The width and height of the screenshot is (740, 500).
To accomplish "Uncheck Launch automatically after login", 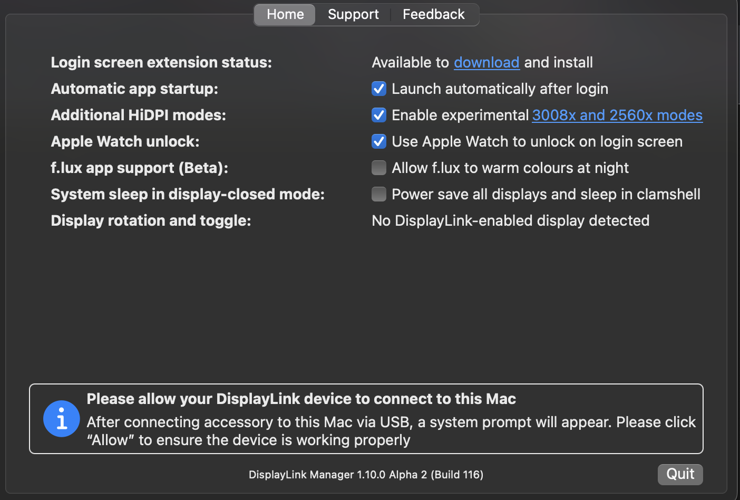I will (x=379, y=89).
